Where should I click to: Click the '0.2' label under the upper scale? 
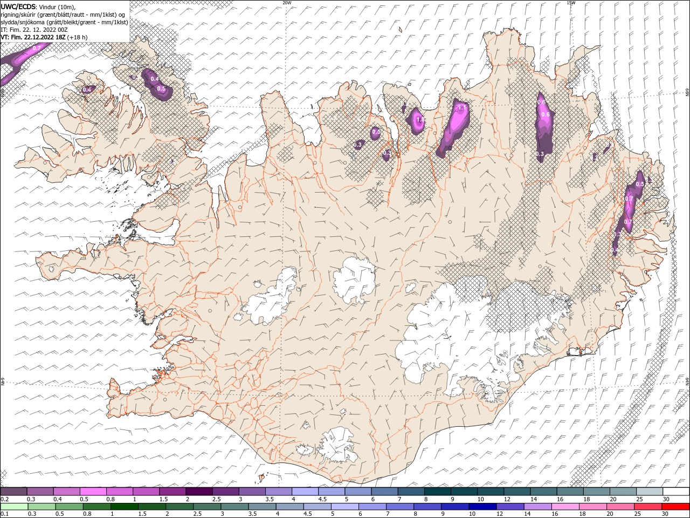point(4,499)
